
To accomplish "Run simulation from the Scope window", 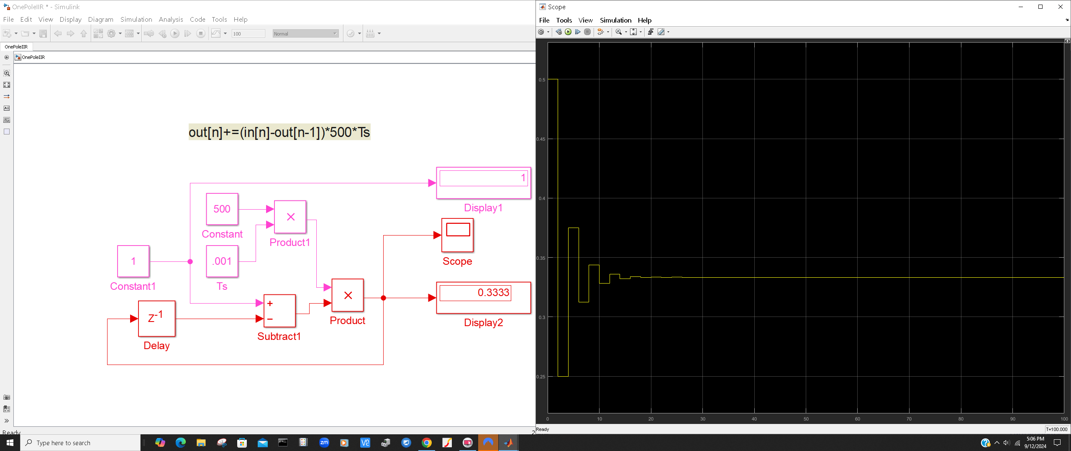I will click(568, 32).
